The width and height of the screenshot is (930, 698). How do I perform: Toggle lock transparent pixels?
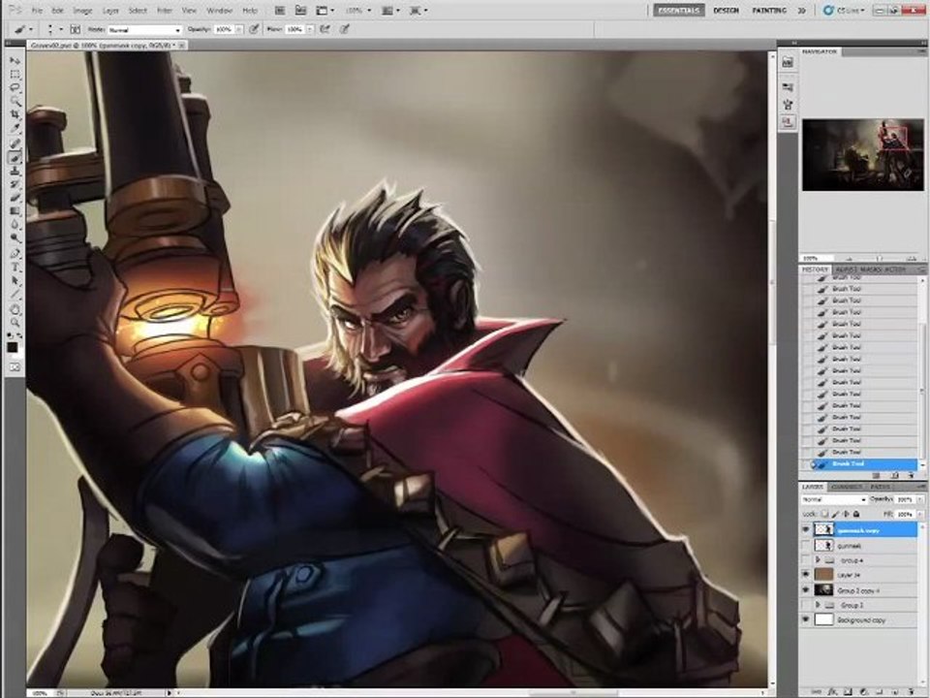(x=825, y=514)
